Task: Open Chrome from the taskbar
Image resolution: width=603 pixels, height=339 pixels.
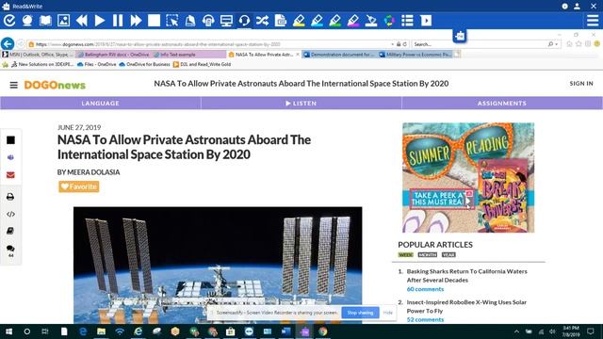Action: coord(322,331)
